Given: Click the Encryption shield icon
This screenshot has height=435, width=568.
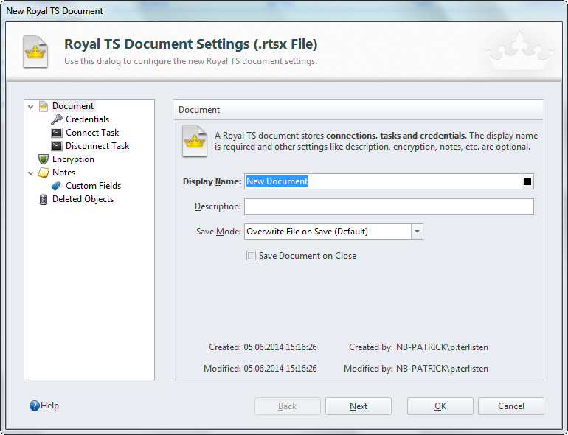Looking at the screenshot, I should coord(44,159).
